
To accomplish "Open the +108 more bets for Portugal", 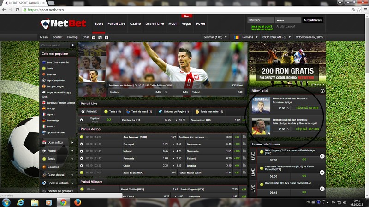I will (x=237, y=144).
